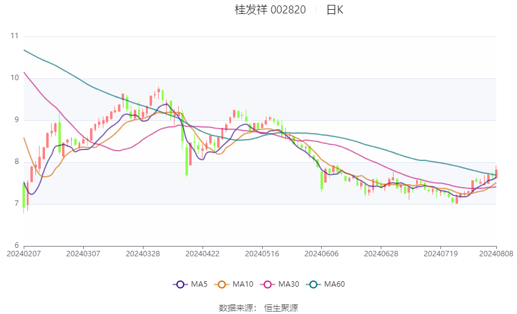Screen dimensions: 517x314
Task: Toggle the MA10 legend entry
Action: tap(234, 284)
